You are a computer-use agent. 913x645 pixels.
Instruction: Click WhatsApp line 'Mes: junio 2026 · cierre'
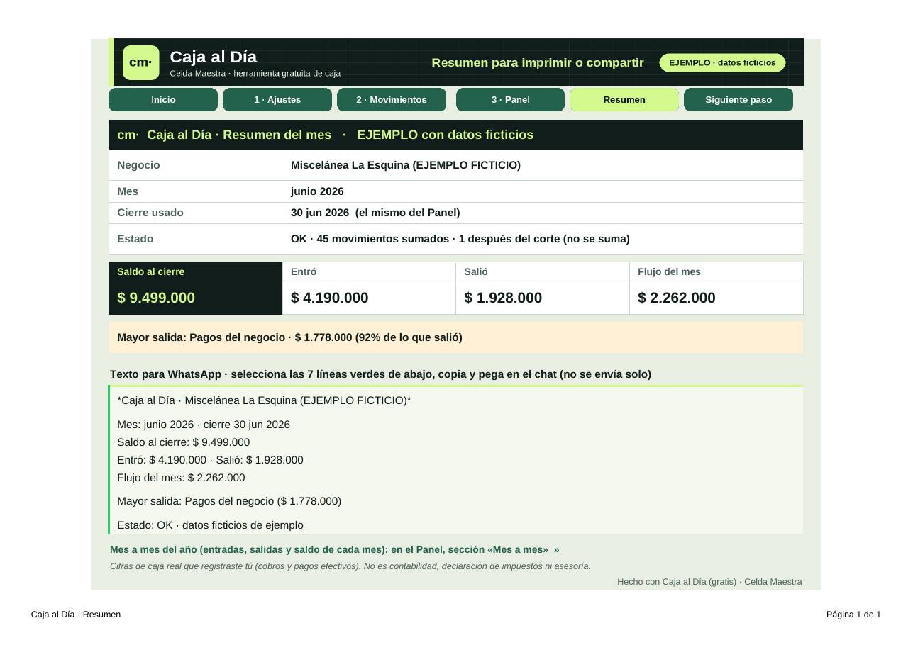204,425
